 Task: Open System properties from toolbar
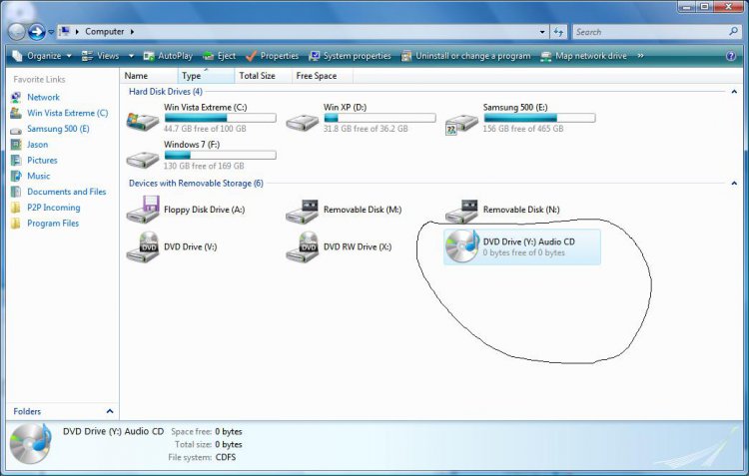click(350, 56)
